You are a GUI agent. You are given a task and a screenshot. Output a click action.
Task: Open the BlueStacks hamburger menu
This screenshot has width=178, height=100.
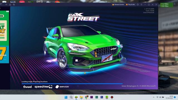point(141,4)
